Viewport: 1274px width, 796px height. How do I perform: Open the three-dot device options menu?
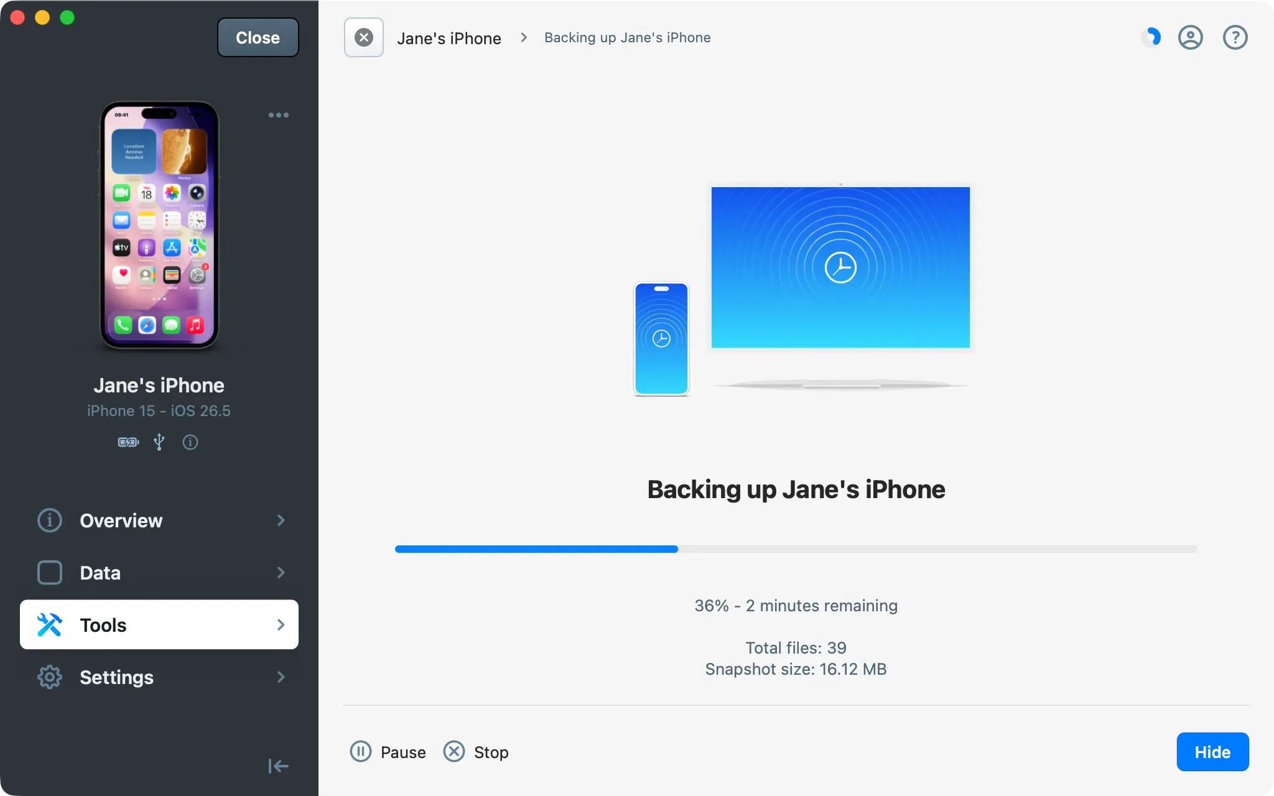click(x=279, y=115)
